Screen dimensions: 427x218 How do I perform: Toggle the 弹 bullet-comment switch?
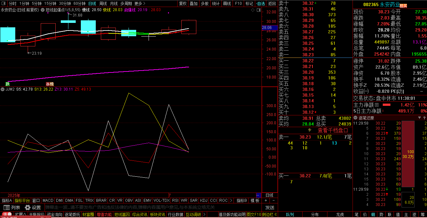click(7, 215)
